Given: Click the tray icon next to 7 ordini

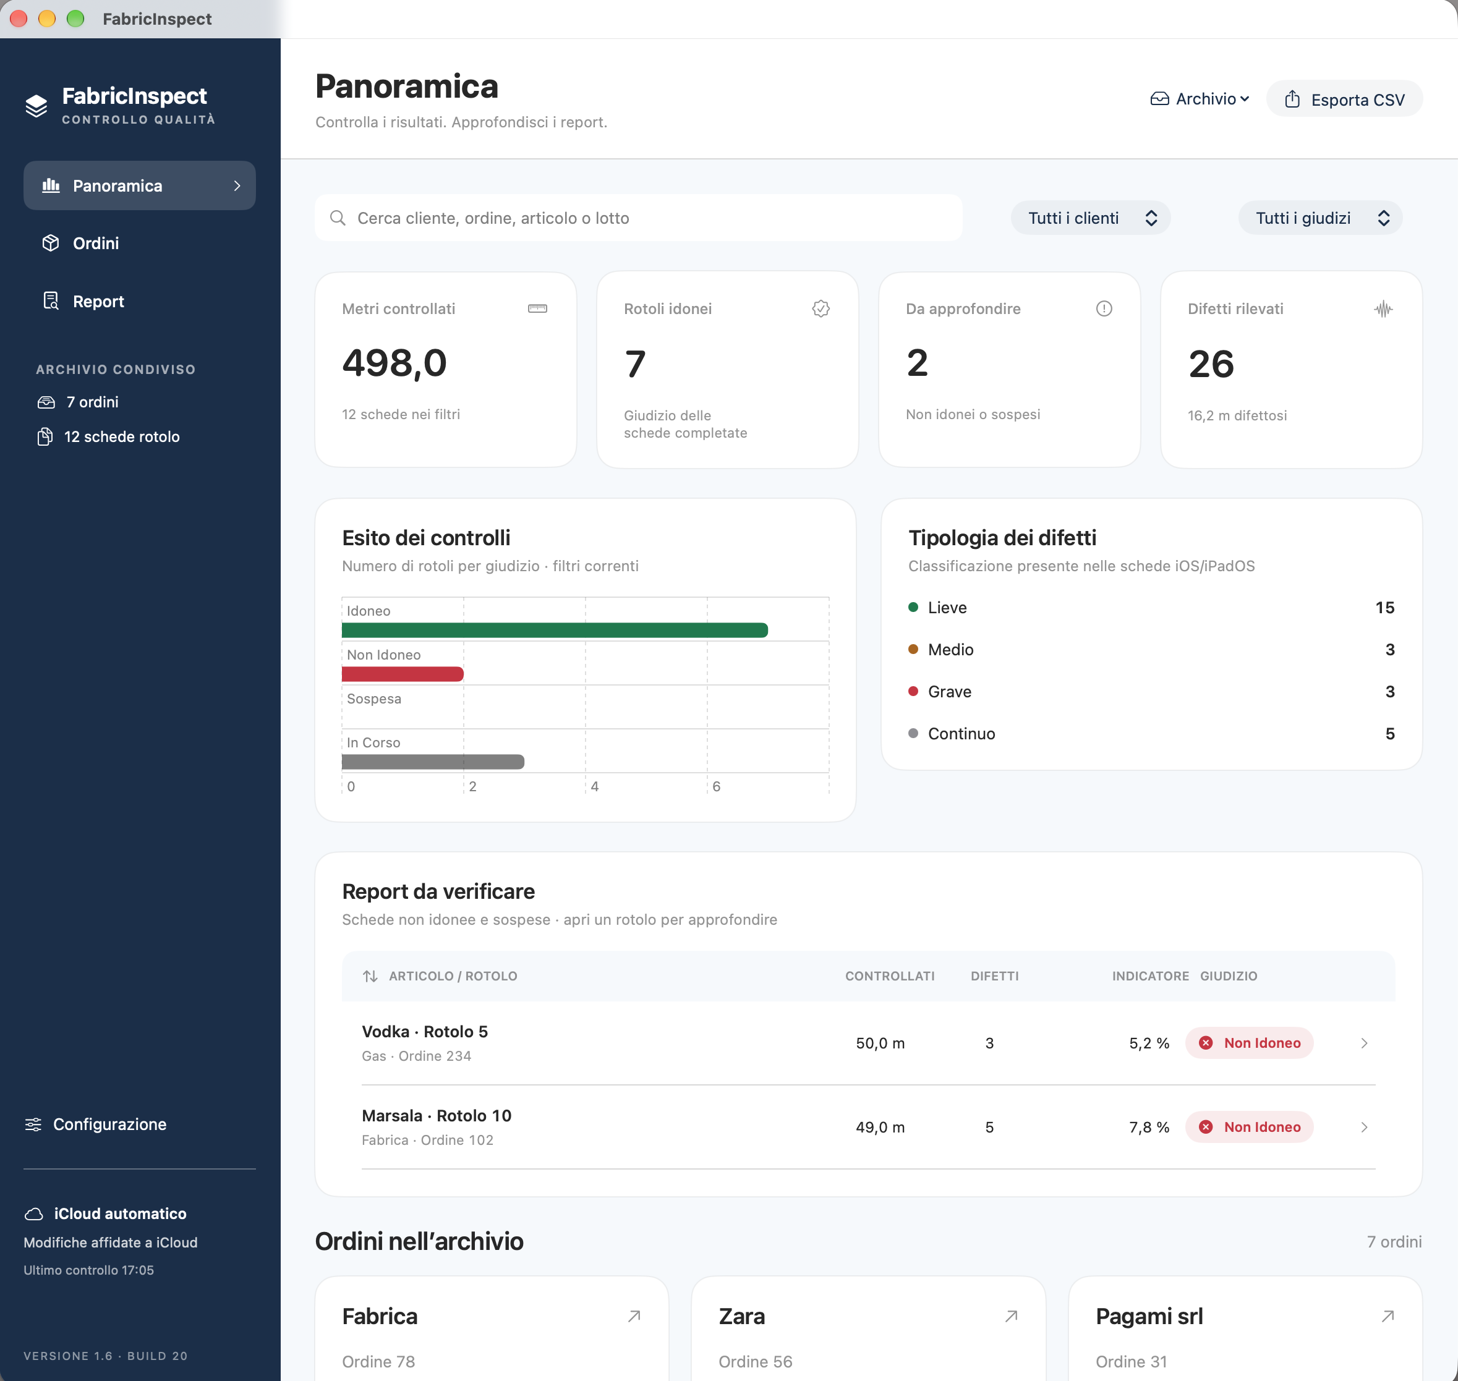Looking at the screenshot, I should click(46, 402).
